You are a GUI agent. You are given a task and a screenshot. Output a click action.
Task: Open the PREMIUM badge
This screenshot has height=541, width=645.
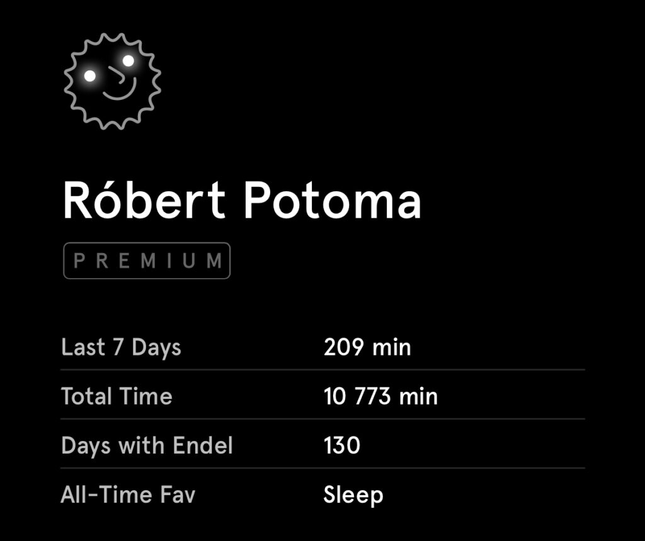(147, 261)
